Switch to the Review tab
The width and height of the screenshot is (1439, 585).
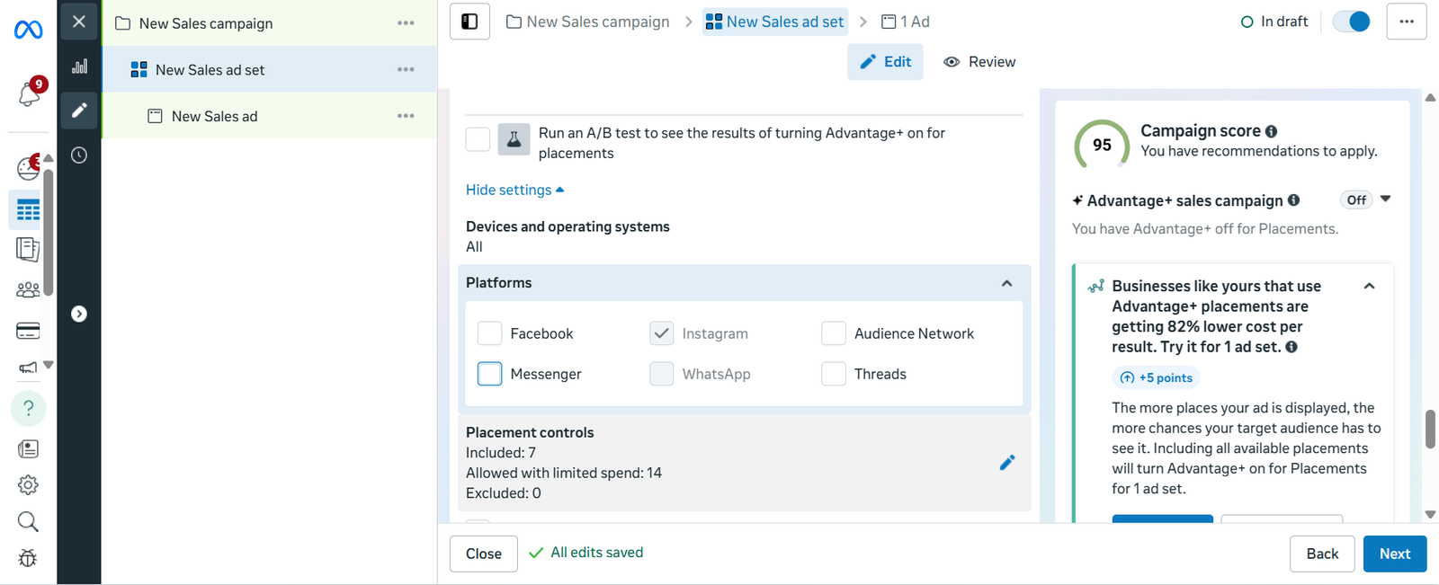979,62
